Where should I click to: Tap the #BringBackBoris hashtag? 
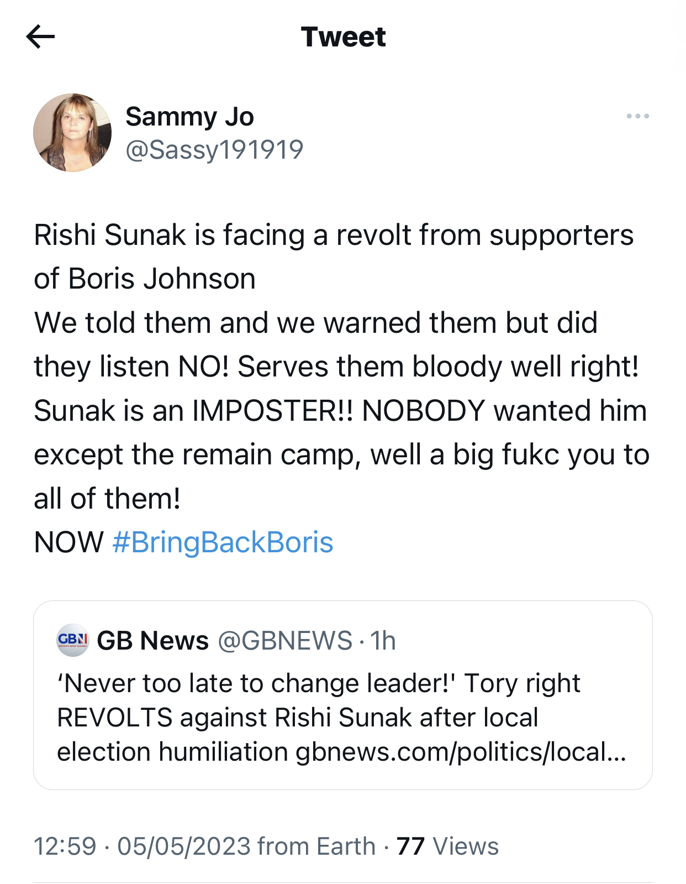coord(223,542)
